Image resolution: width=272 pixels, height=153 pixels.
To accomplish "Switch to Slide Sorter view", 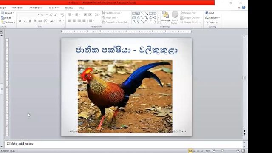I will 194,151.
